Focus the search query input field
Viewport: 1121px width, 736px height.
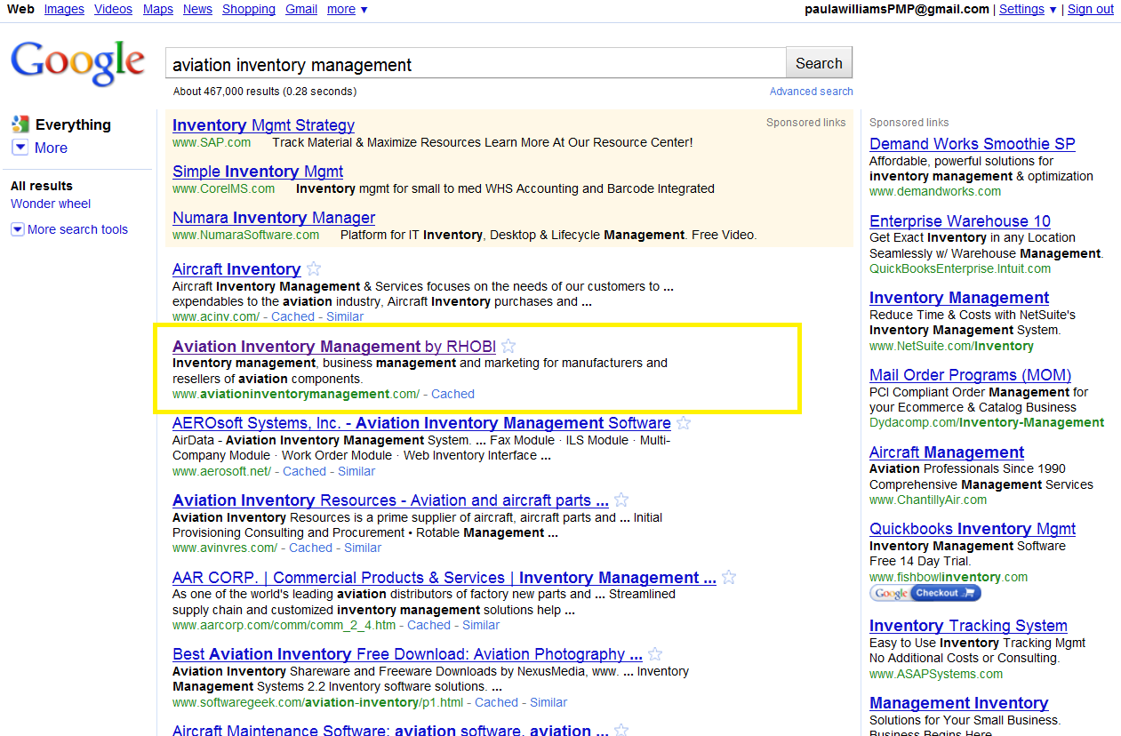click(476, 64)
